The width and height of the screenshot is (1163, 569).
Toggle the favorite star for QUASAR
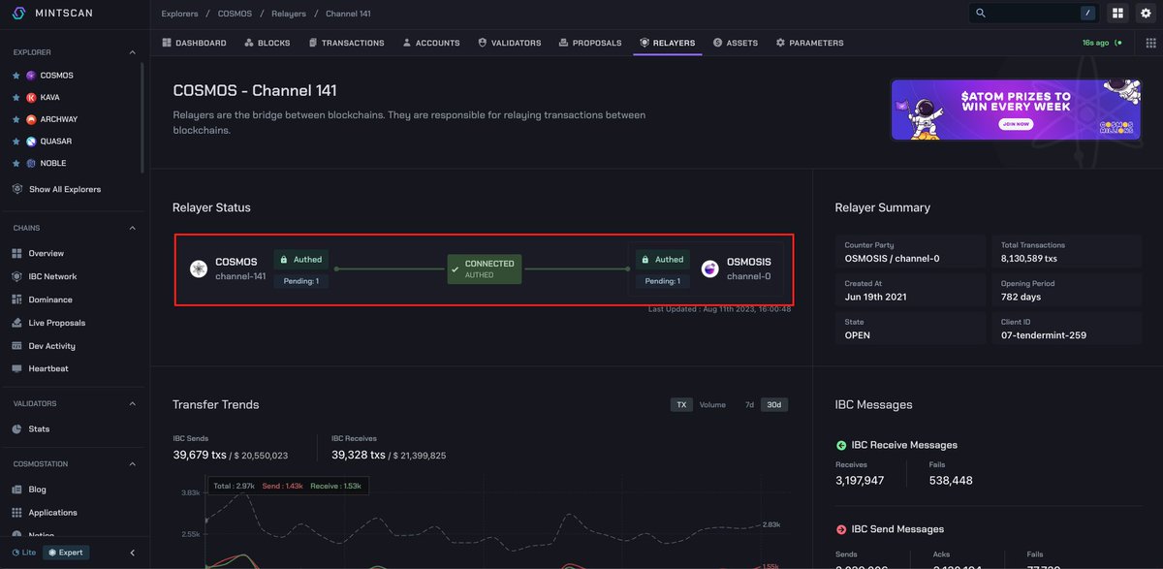pos(16,142)
